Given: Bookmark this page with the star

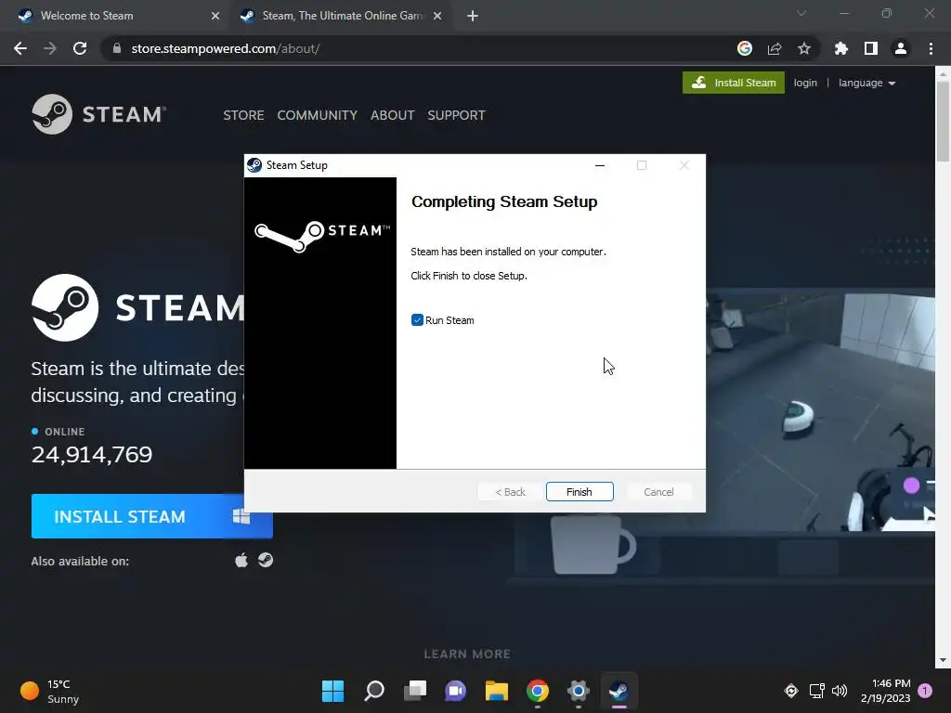Looking at the screenshot, I should [804, 48].
